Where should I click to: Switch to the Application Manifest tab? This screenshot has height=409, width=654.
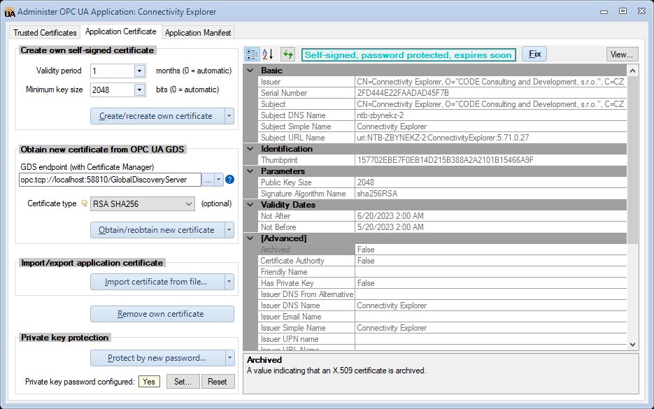click(198, 33)
